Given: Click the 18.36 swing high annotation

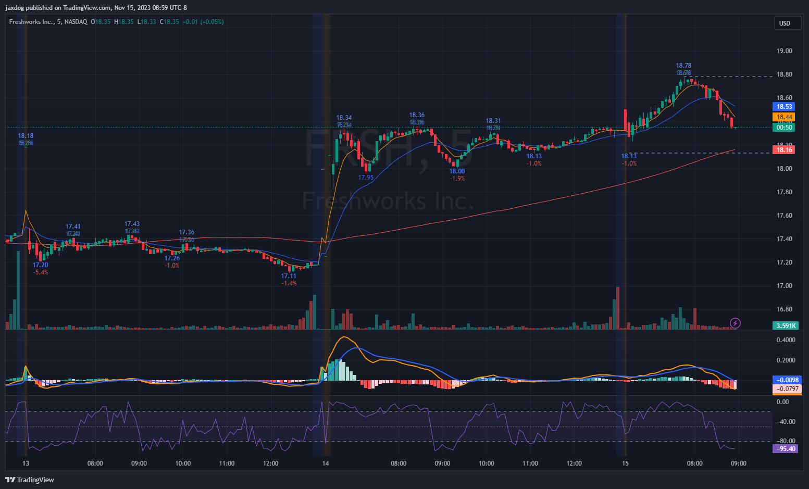Looking at the screenshot, I should [417, 115].
